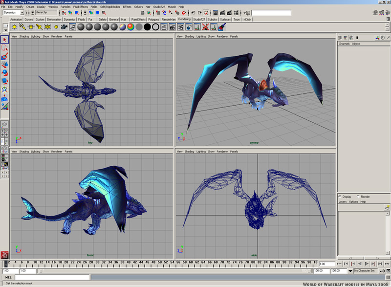Viewport: 391px width, 287px height.
Task: Open Lighting menu in front viewport
Action: [x=36, y=152]
